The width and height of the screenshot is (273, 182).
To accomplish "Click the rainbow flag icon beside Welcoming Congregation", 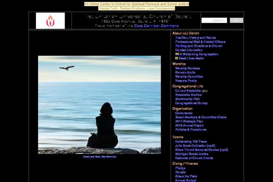I will pos(177,54).
